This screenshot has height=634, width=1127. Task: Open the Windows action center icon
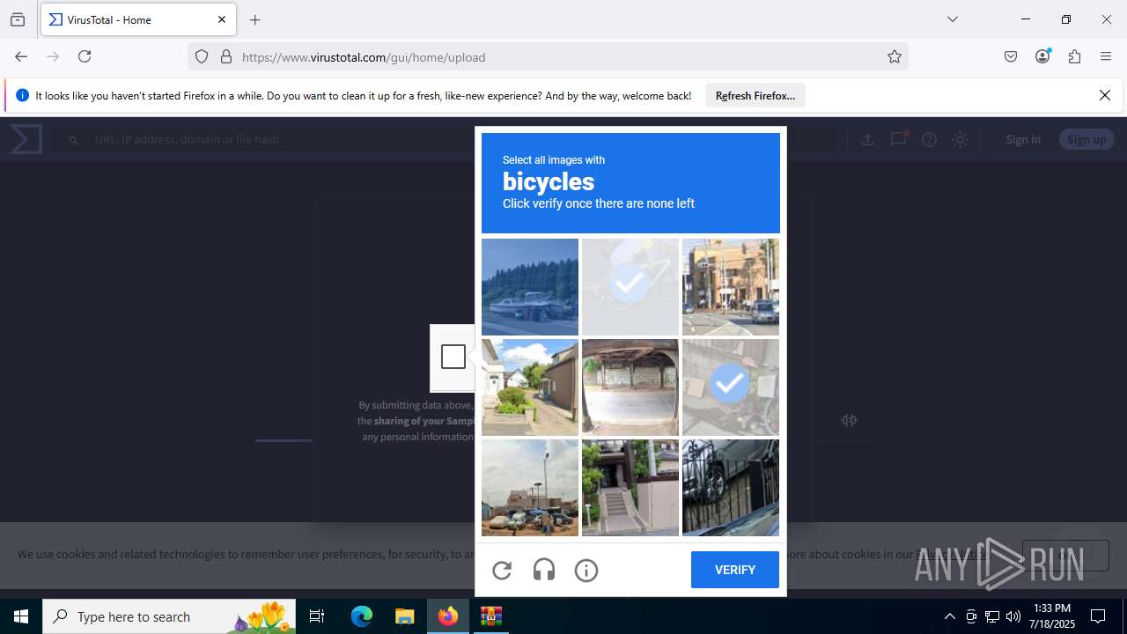1098,616
